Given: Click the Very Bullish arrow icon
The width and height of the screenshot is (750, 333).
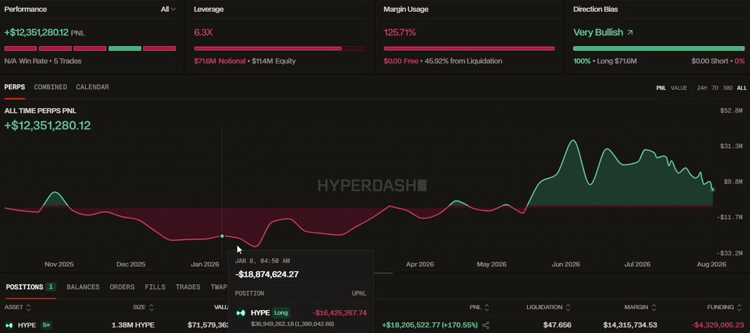Looking at the screenshot, I should pos(630,32).
